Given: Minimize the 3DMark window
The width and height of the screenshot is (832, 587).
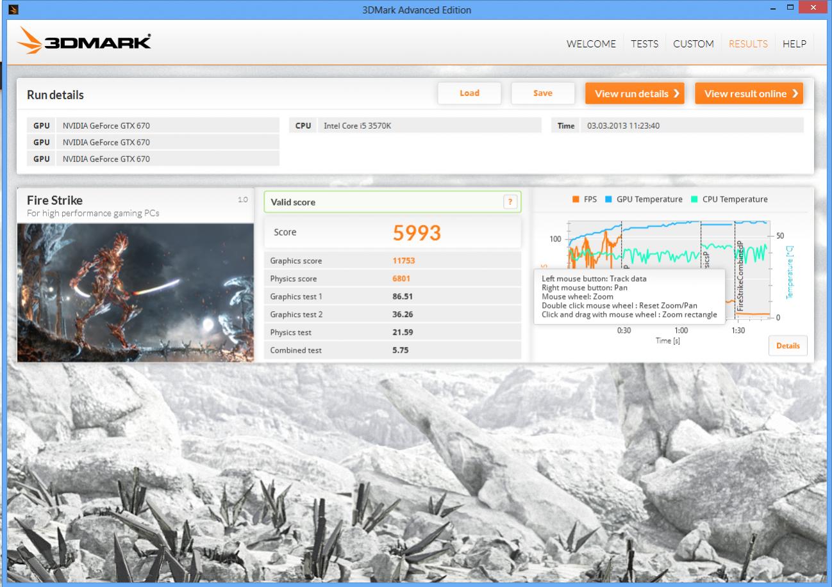Looking at the screenshot, I should pos(774,8).
